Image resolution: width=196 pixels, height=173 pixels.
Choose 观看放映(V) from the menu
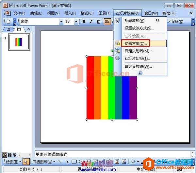tap(140, 21)
